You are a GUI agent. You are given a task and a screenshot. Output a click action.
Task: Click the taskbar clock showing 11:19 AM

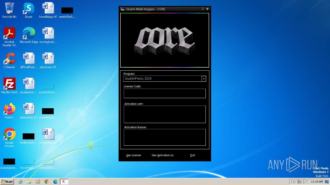click(x=317, y=182)
